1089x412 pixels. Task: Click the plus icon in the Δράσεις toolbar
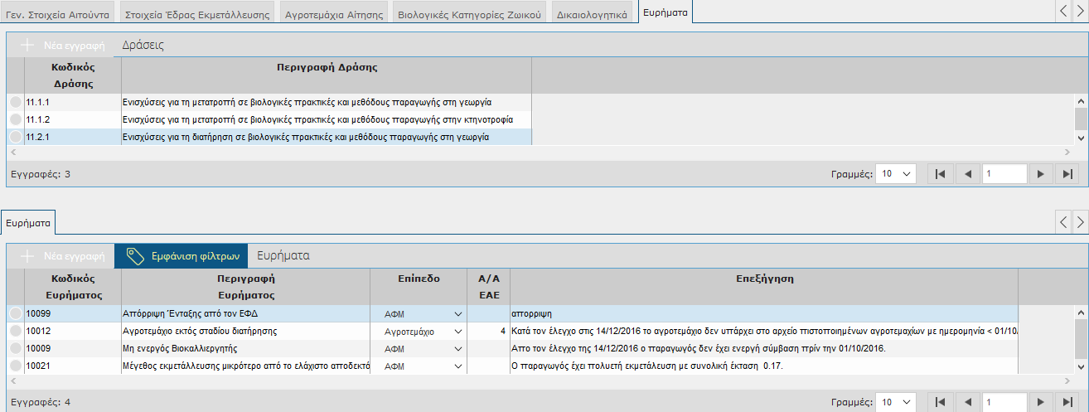[x=28, y=45]
